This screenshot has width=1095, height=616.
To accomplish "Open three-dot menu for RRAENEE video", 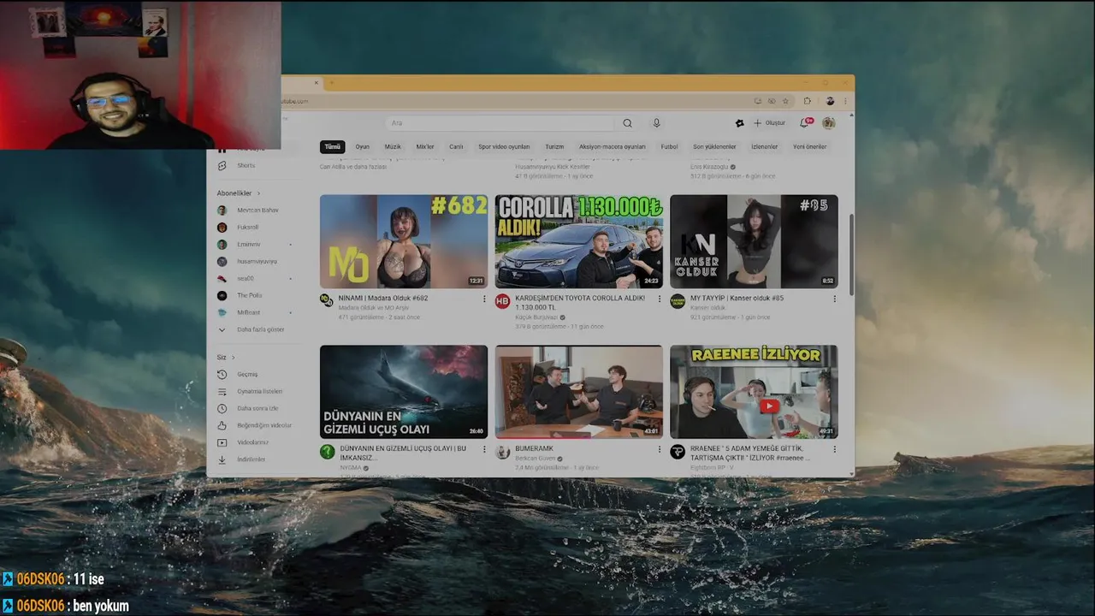I will click(x=834, y=449).
